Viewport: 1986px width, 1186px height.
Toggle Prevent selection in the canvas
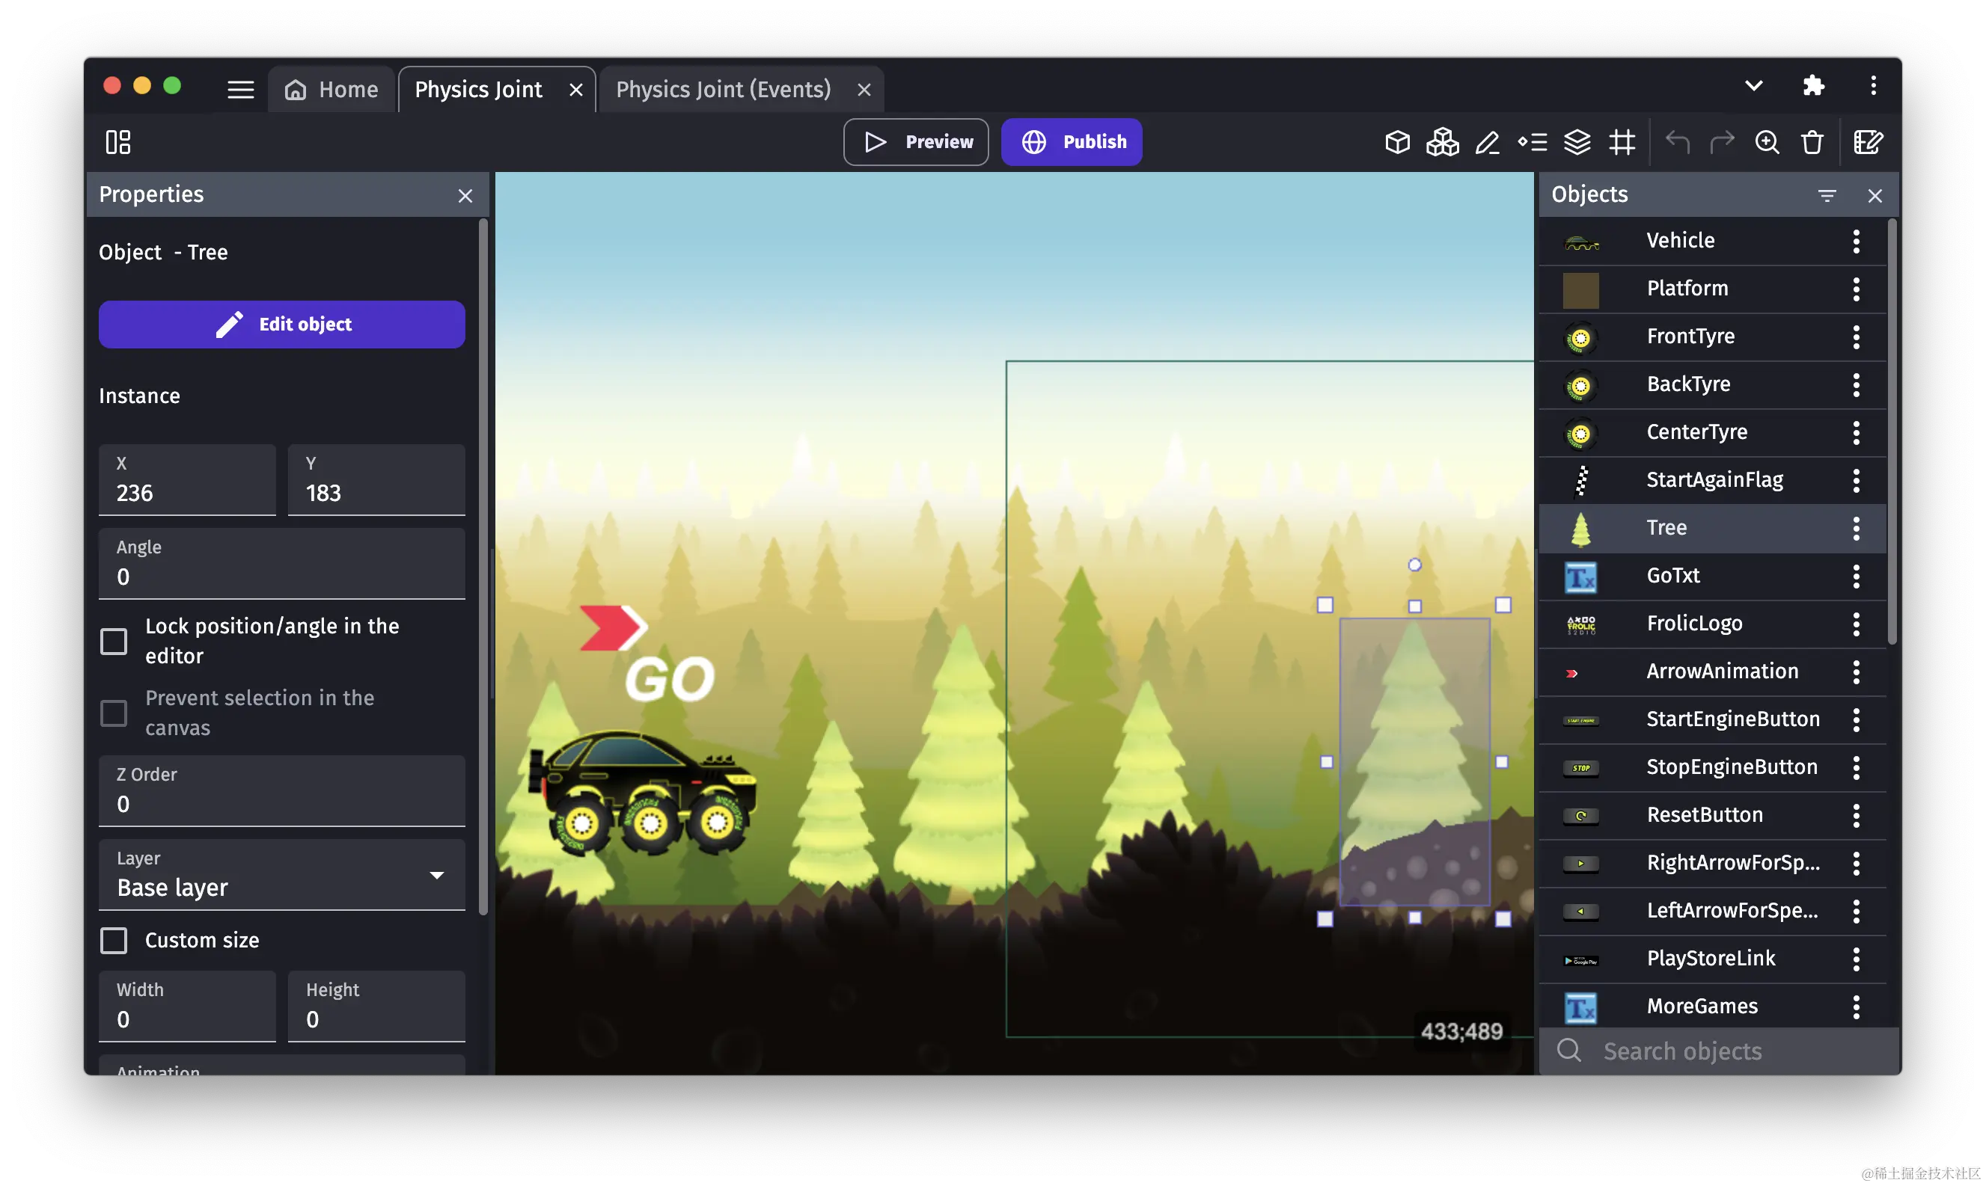114,713
